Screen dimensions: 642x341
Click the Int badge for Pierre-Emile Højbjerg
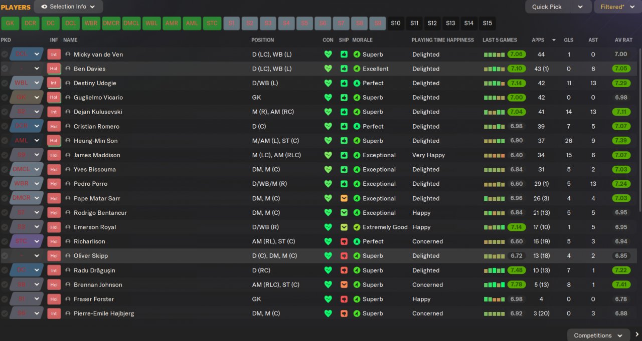[x=54, y=313]
